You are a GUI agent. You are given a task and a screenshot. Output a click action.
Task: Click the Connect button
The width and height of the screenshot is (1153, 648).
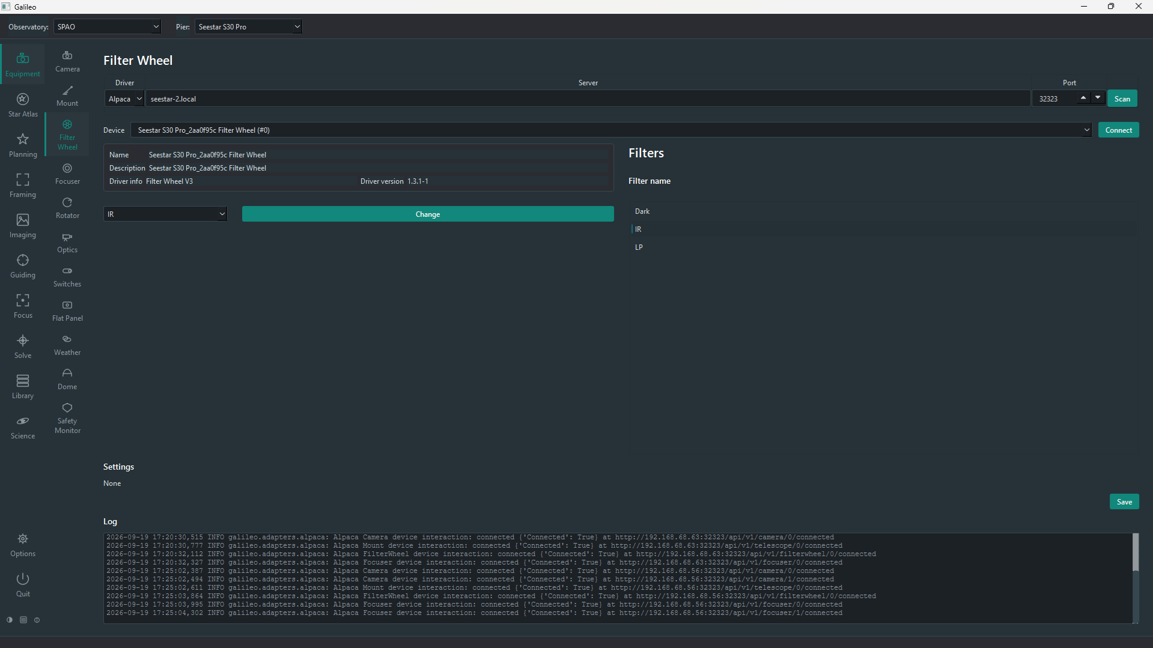click(x=1118, y=130)
